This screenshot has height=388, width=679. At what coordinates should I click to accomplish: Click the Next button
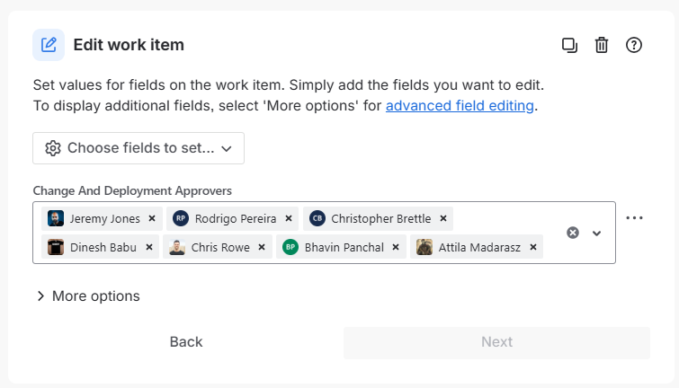tap(496, 341)
